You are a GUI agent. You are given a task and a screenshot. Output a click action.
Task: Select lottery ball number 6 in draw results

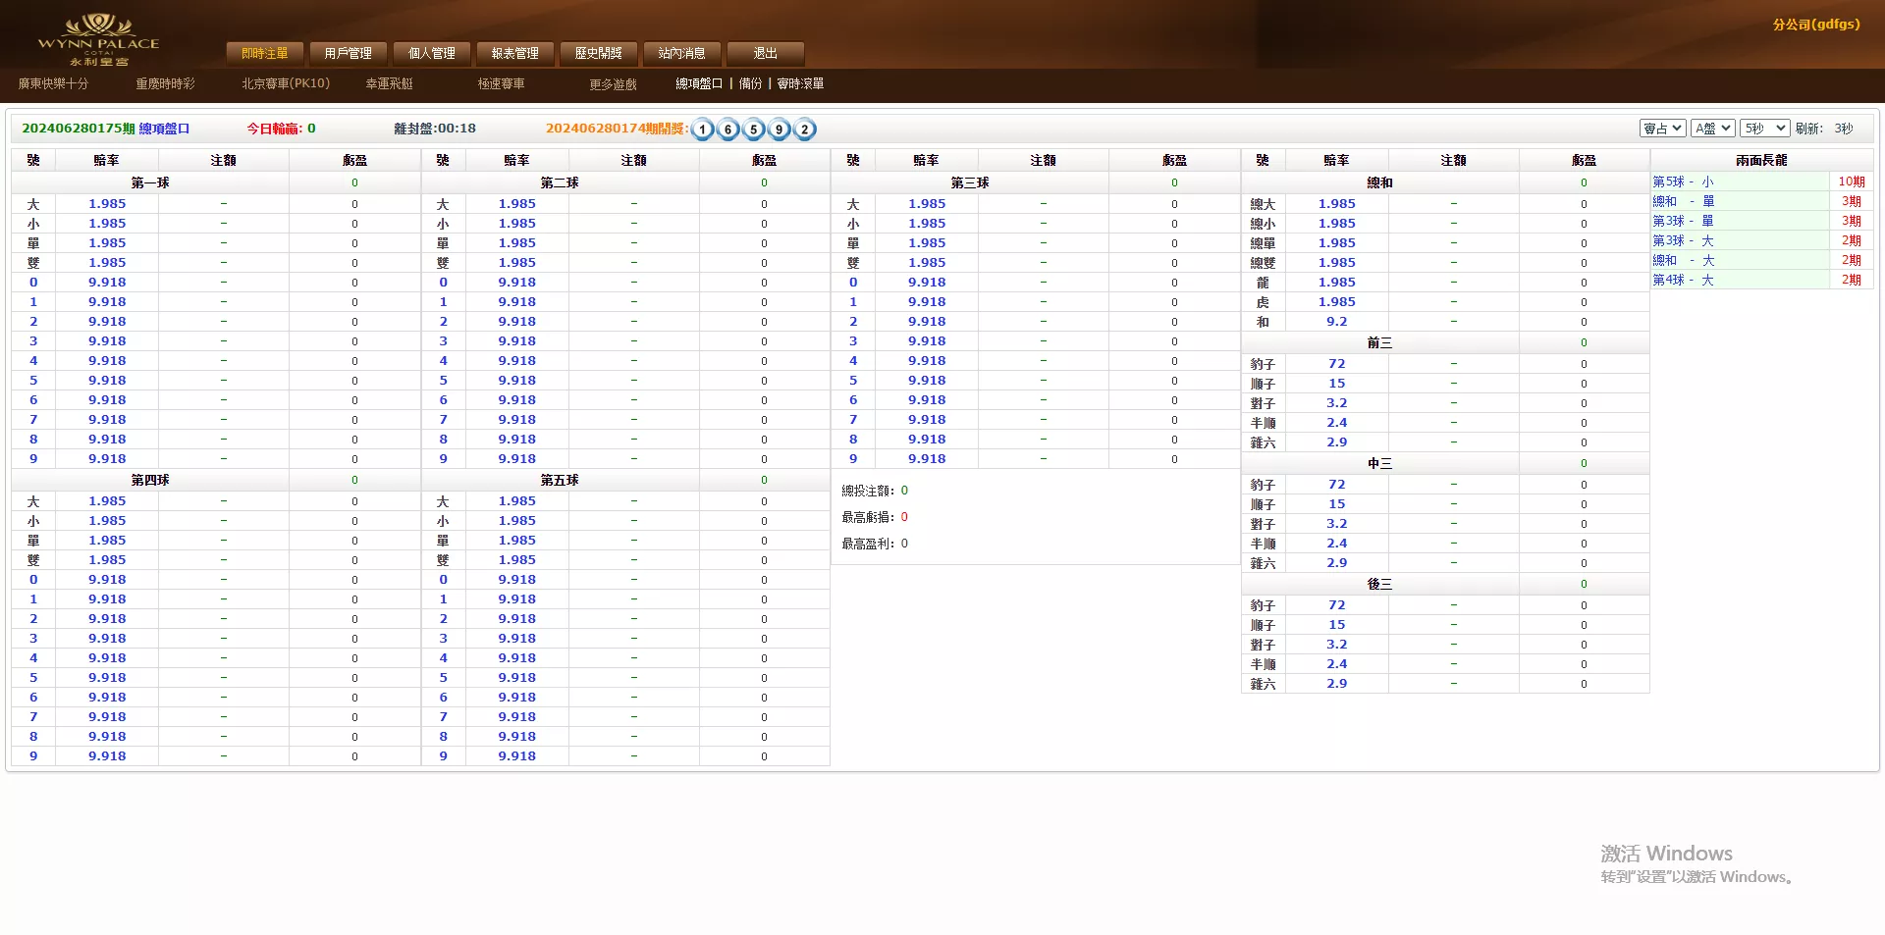coord(727,129)
